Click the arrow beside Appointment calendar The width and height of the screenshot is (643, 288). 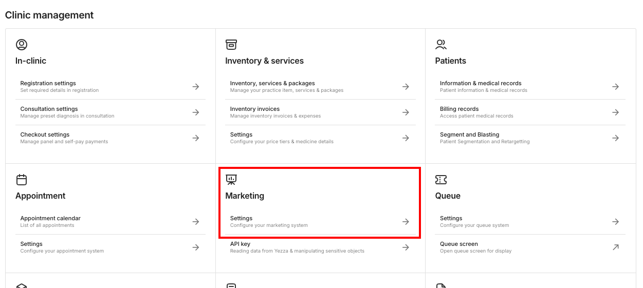(196, 222)
